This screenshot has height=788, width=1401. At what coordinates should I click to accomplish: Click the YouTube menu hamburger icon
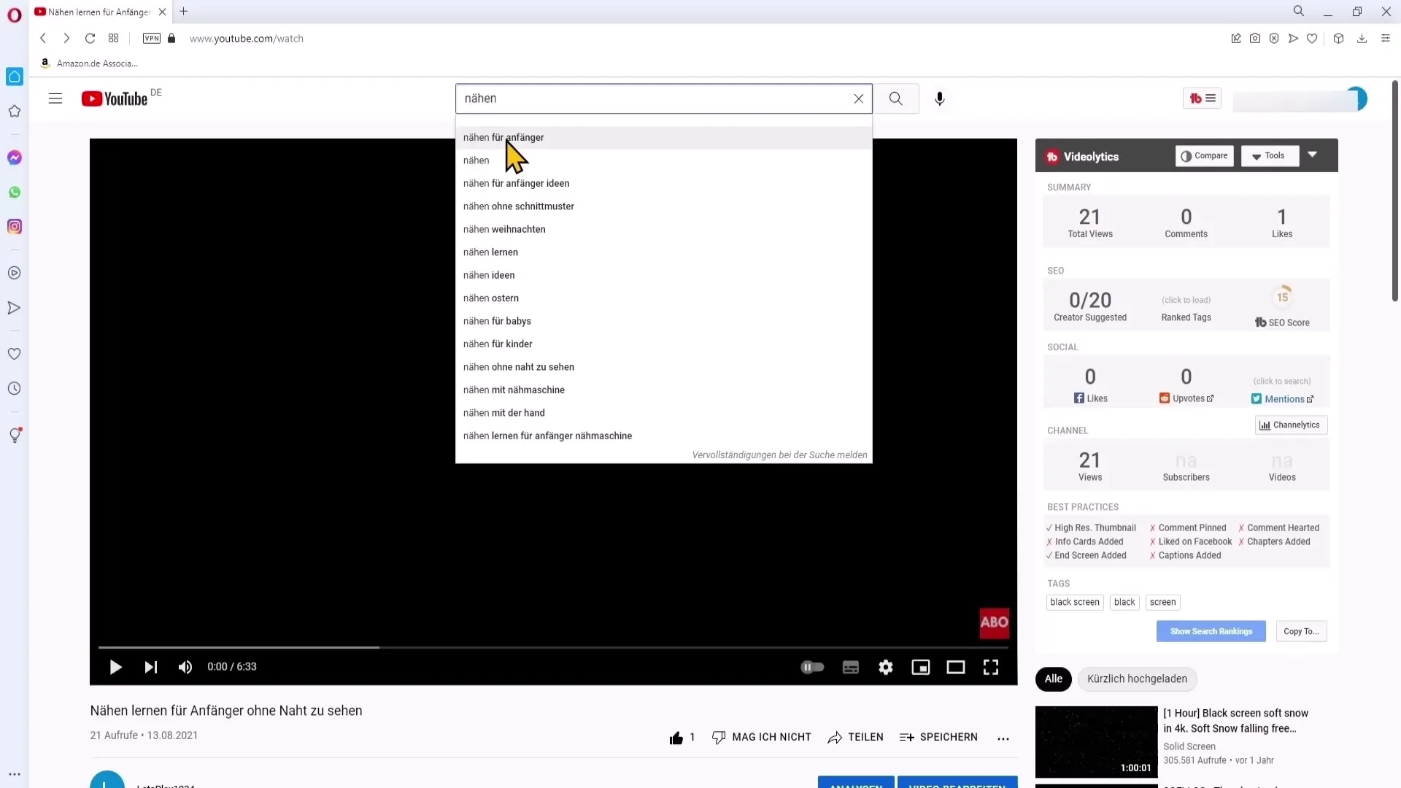pos(55,98)
